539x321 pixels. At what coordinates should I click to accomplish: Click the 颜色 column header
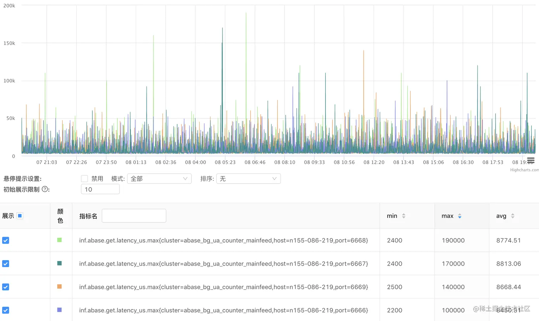click(x=60, y=216)
